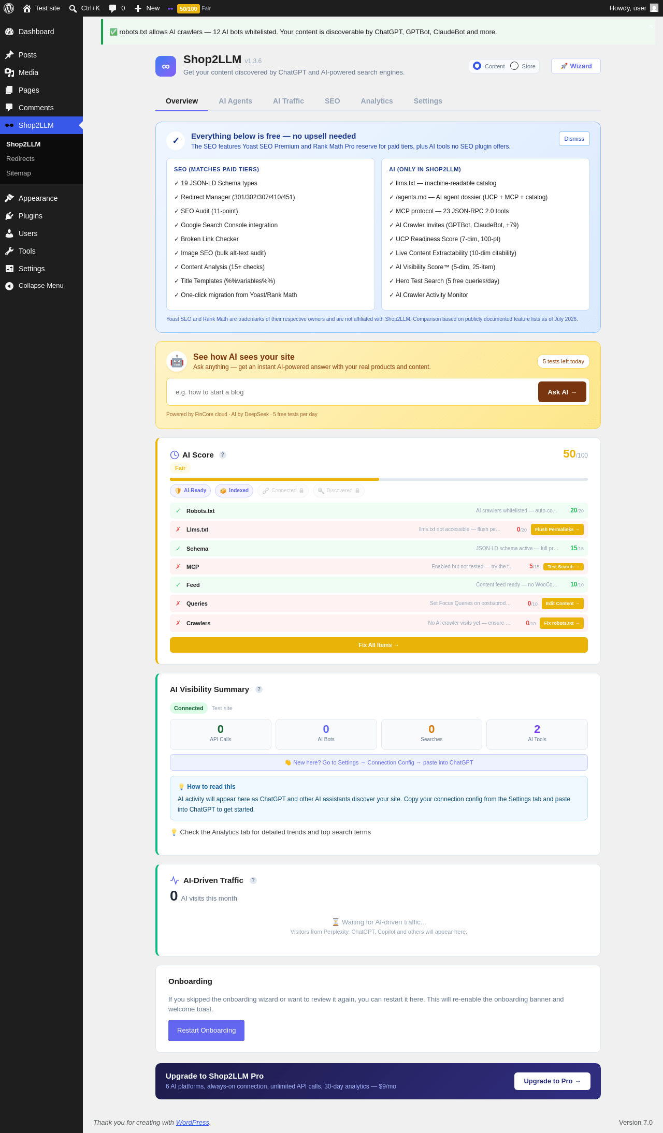Click the Posts pushpin icon
Image resolution: width=663 pixels, height=1133 pixels.
9,55
